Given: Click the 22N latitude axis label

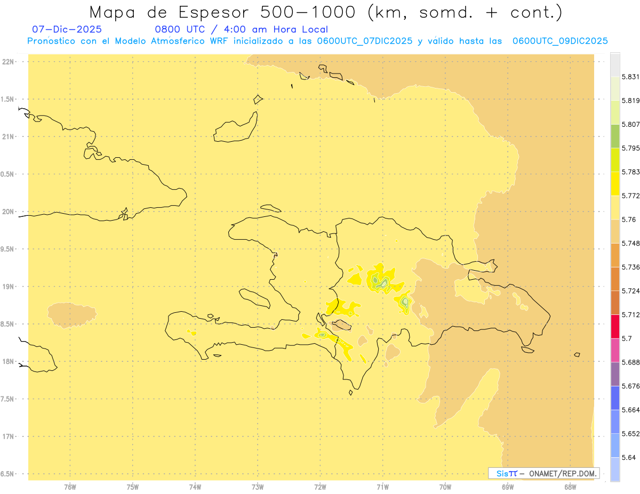Looking at the screenshot, I should 7,61.
